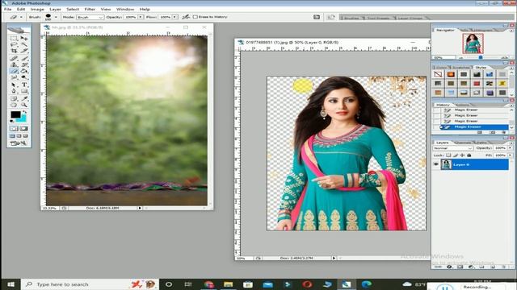The width and height of the screenshot is (517, 290).
Task: Open status bar arrow of woman image window
Action: point(334,258)
